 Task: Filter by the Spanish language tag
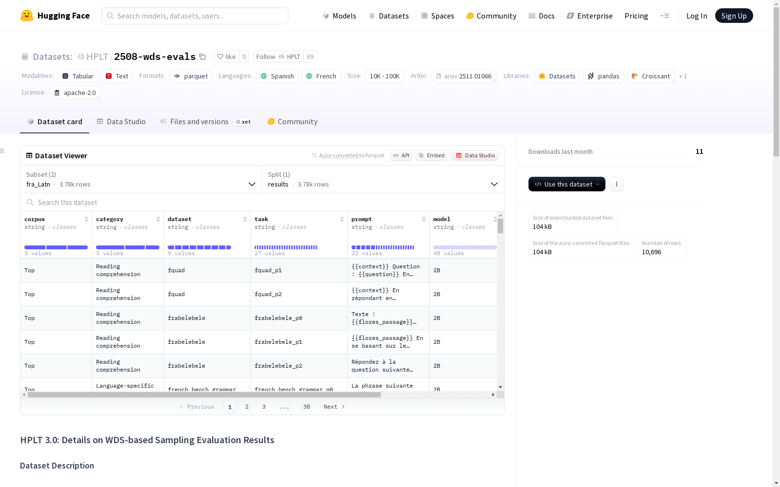click(x=277, y=76)
